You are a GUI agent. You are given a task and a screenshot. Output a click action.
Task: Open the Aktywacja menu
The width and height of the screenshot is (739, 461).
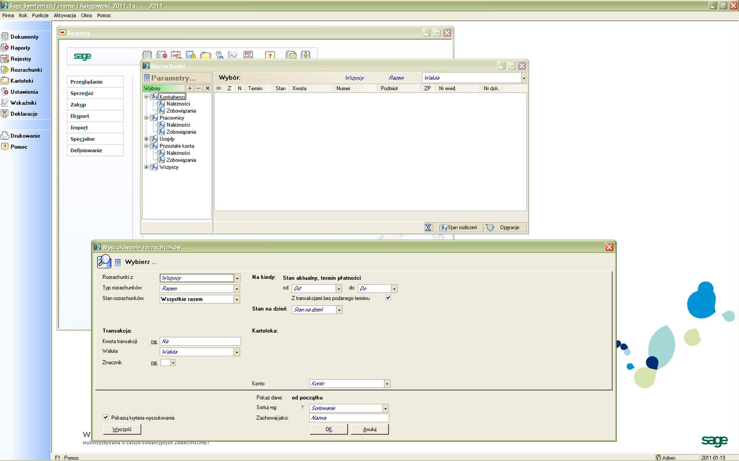tap(65, 15)
